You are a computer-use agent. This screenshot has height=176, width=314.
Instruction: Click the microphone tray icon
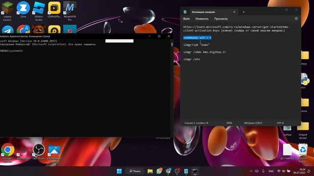pos(263,171)
